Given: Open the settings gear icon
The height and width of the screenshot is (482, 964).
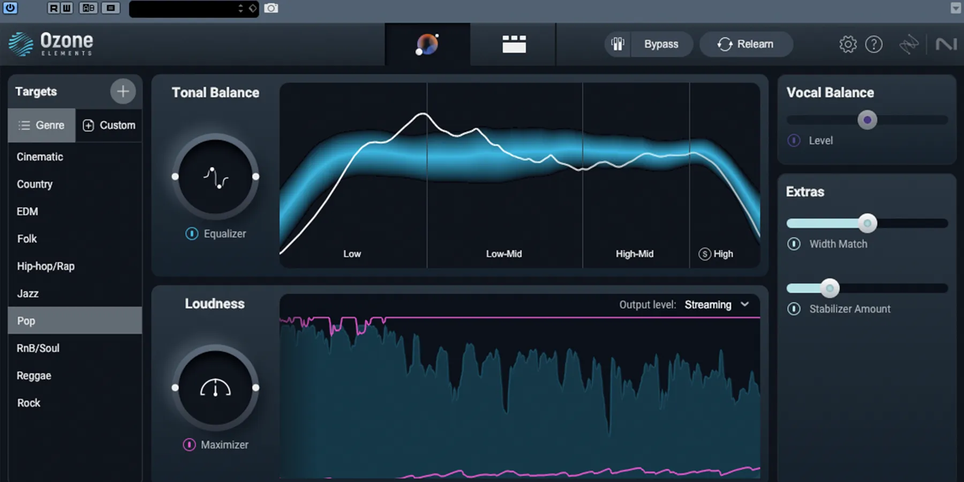Looking at the screenshot, I should pos(848,44).
